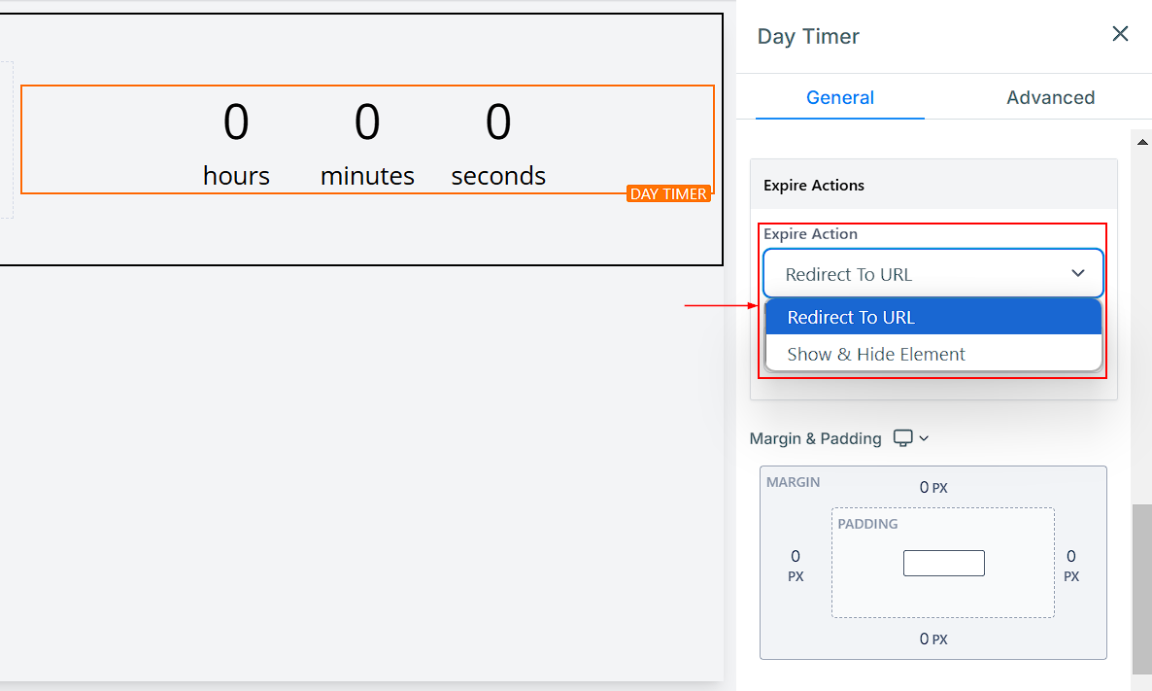Close the Day Timer settings panel
Screen dimensions: 1152x691
[1120, 34]
